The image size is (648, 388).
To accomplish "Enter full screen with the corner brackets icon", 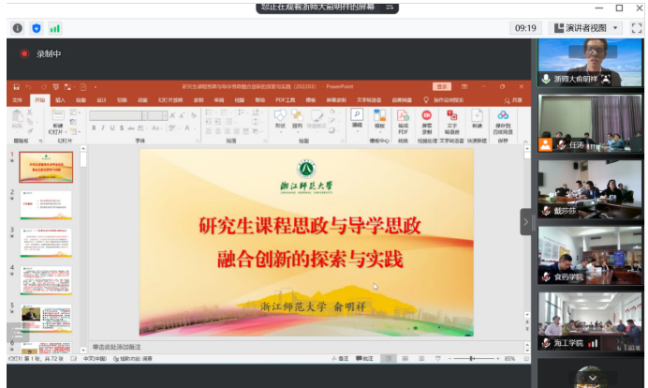I will (637, 28).
